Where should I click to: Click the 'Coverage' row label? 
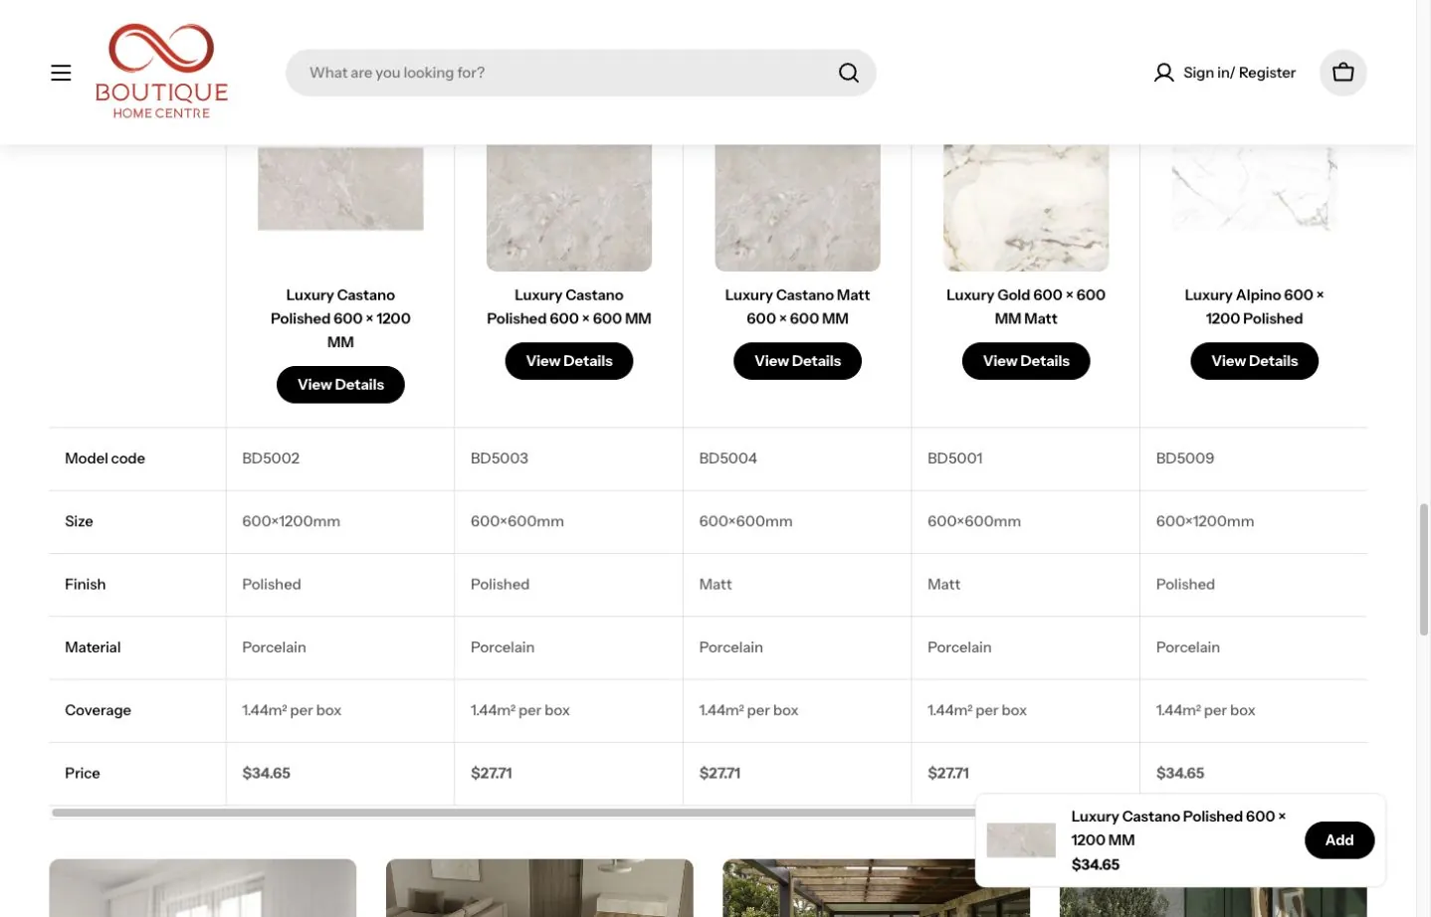click(98, 710)
